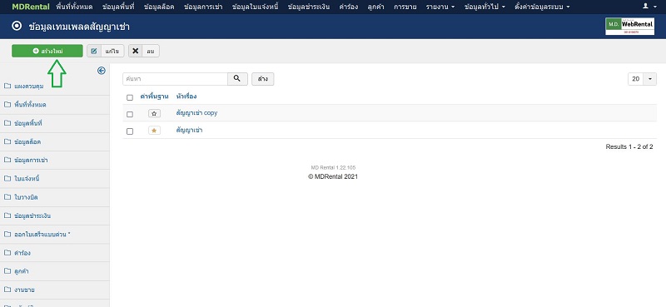This screenshot has width=666, height=307.
Task: Open the สัญญาเช่า template link
Action: (189, 131)
